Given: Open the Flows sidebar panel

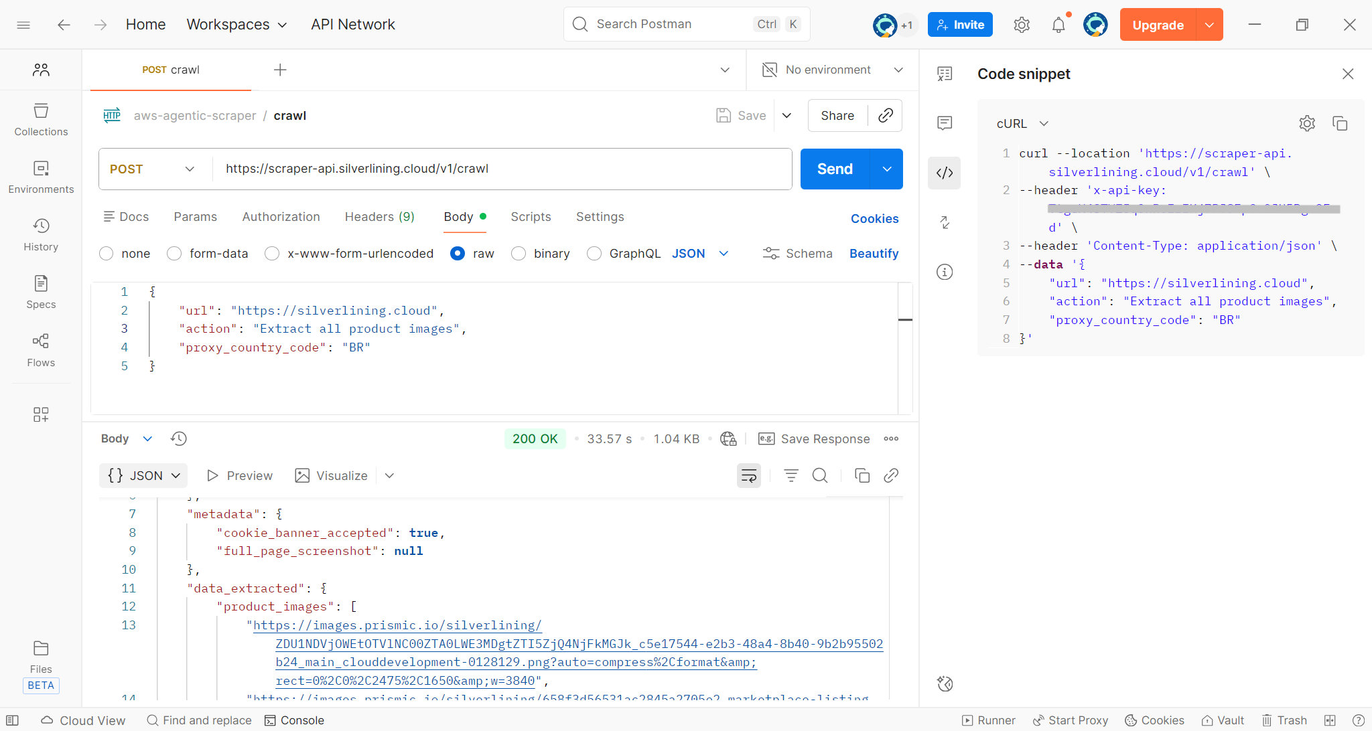Looking at the screenshot, I should click(x=41, y=350).
